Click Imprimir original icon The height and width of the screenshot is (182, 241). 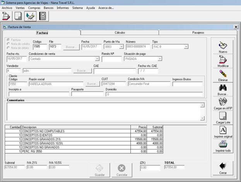click(223, 131)
